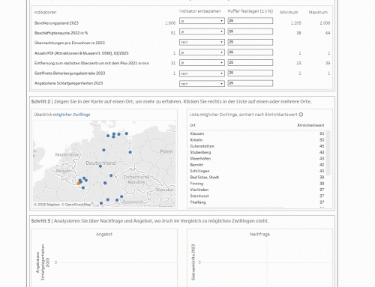Open the Geöffnete Beherbergungsbetriebe 2023 dropdown
Image resolution: width=375 pixels, height=287 pixels.
202,73
